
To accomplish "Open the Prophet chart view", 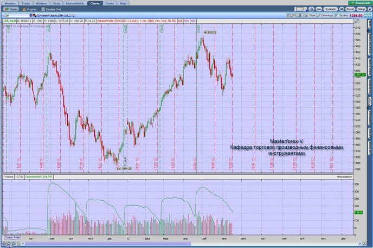I will click(x=30, y=9).
